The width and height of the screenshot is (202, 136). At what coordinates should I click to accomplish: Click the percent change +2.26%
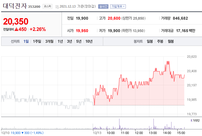37,29
